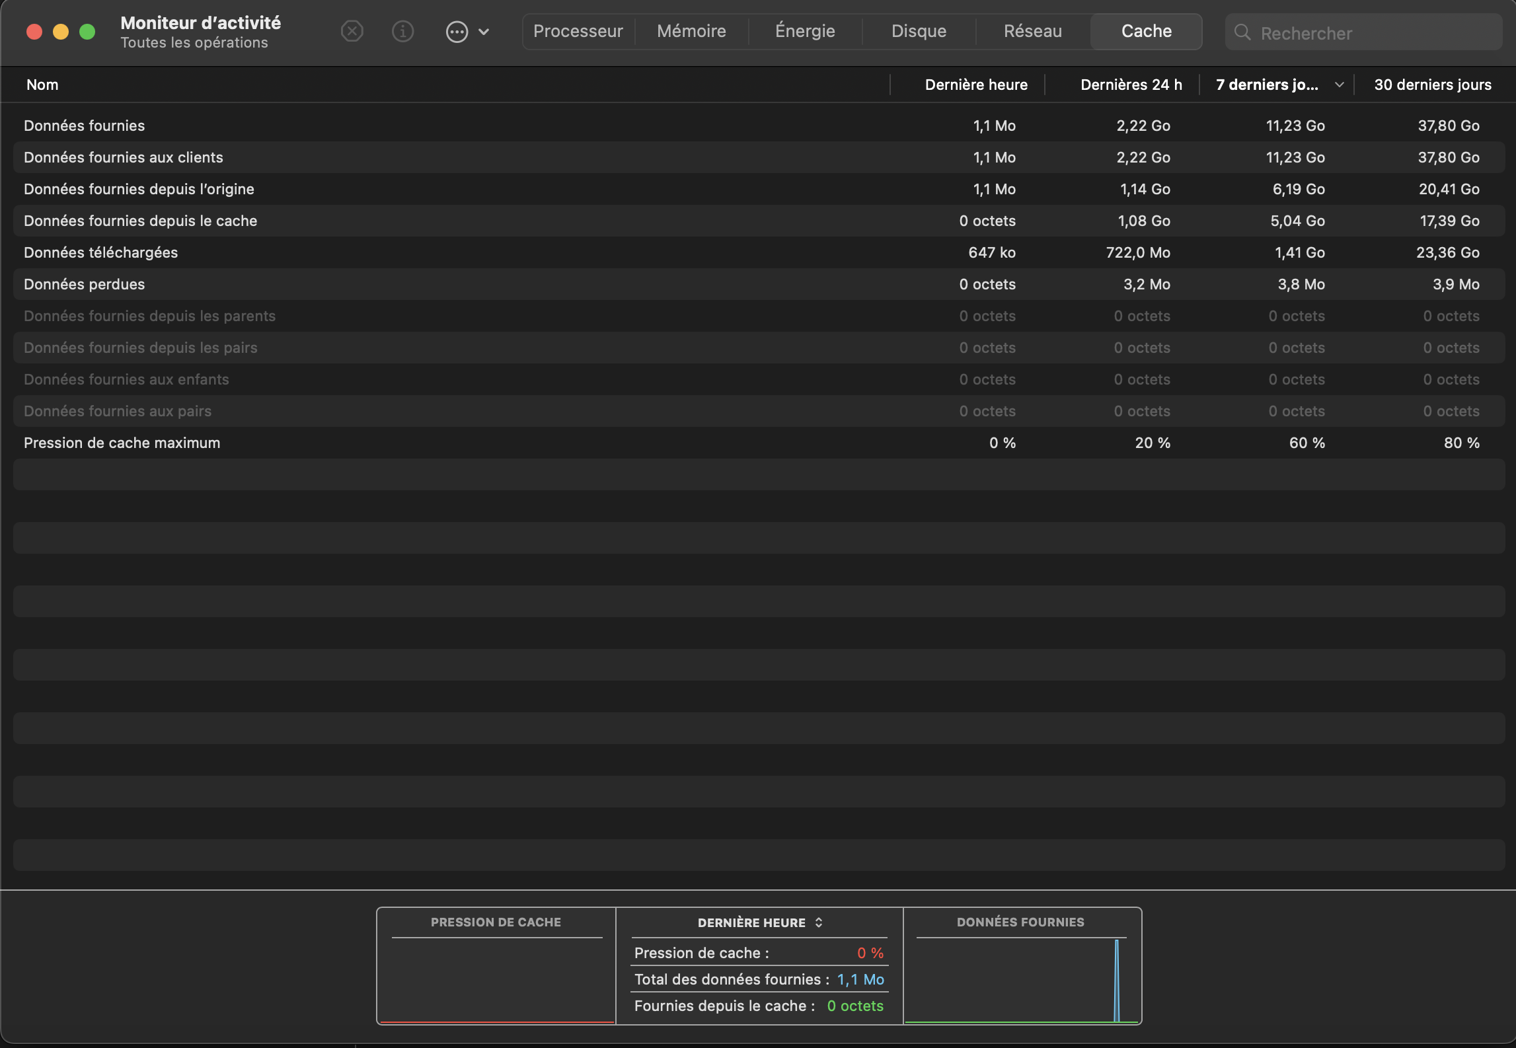The height and width of the screenshot is (1048, 1516).
Task: Select the Disque tab
Action: 919,31
